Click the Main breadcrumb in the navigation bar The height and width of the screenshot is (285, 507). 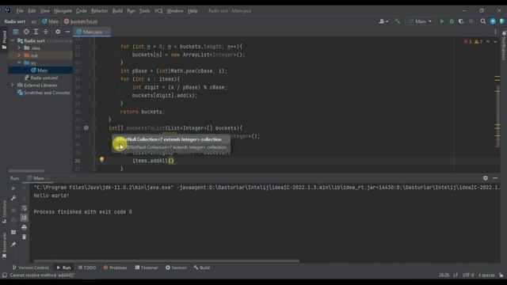click(x=51, y=21)
